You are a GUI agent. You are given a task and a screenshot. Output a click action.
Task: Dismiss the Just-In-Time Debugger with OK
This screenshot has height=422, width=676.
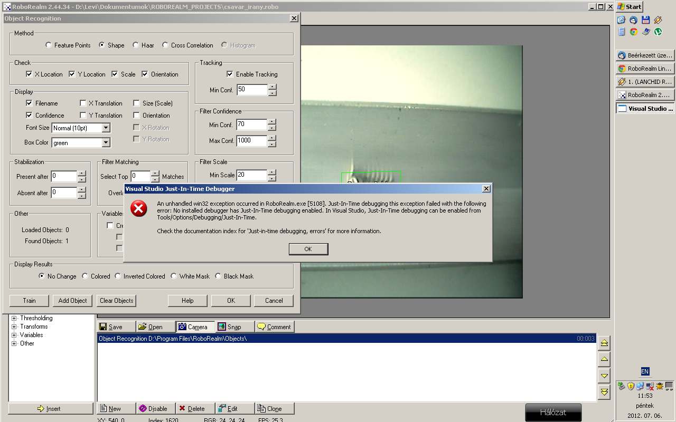tap(308, 249)
